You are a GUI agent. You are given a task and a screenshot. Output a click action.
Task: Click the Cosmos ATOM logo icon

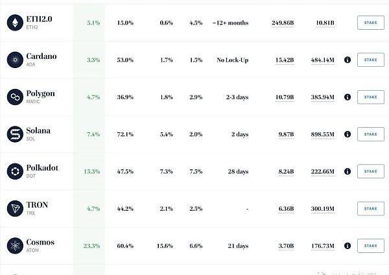[14, 246]
